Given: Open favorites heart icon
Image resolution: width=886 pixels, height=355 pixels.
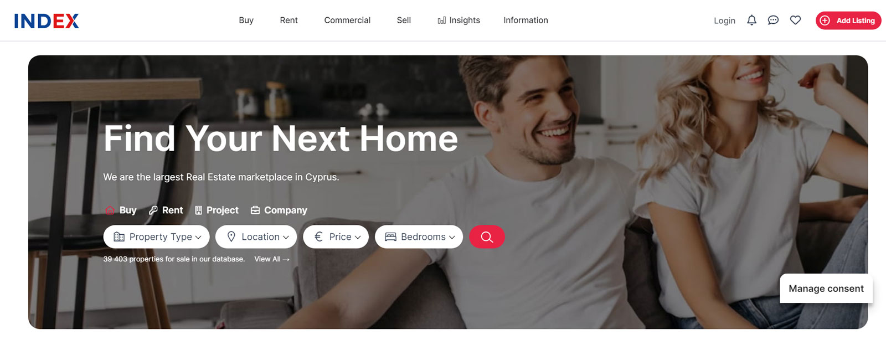Looking at the screenshot, I should (x=795, y=20).
